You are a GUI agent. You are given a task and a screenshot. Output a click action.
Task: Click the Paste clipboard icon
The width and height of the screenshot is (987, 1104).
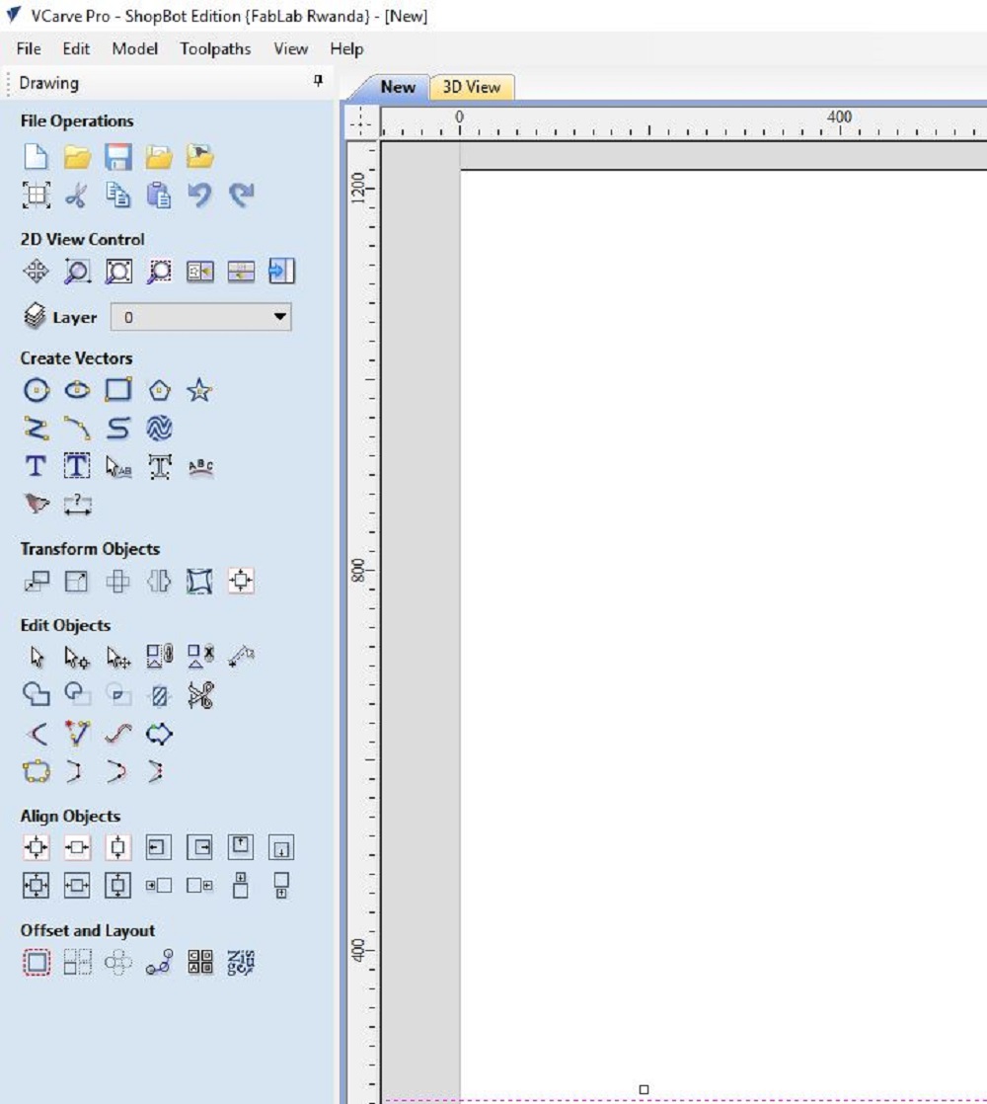159,196
